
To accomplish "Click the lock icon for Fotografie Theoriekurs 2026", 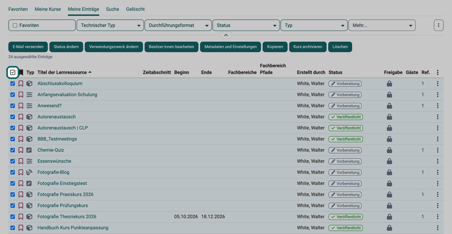I will coord(390,217).
